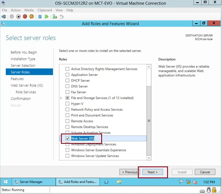Image resolution: width=222 pixels, height=194 pixels.
Task: Click the network tray icon
Action: 188,182
